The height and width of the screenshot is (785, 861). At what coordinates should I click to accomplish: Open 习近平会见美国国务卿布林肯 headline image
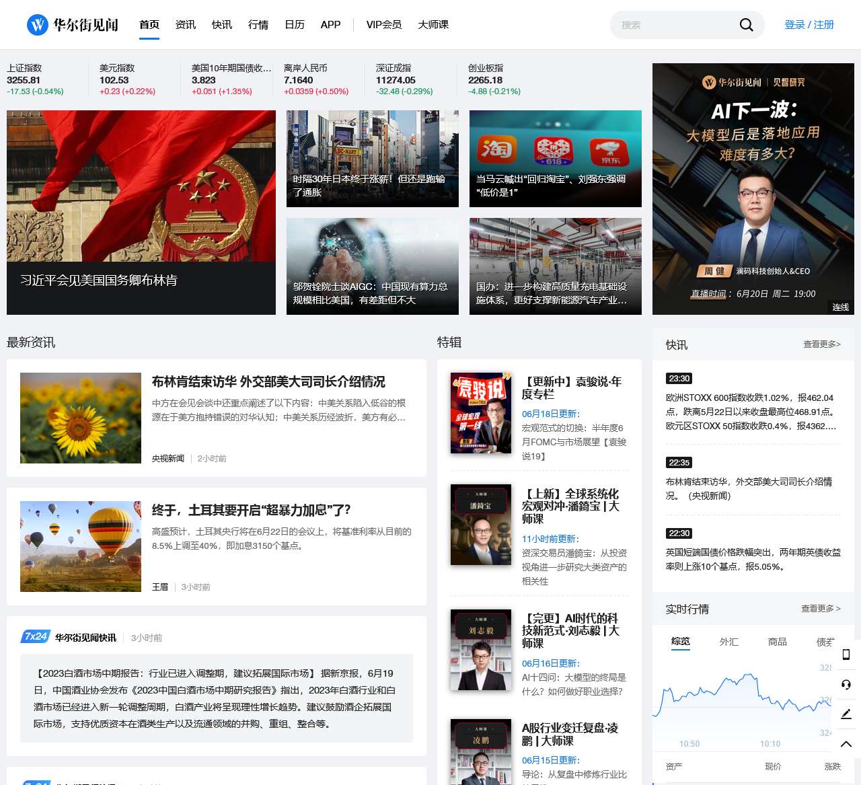click(x=141, y=213)
